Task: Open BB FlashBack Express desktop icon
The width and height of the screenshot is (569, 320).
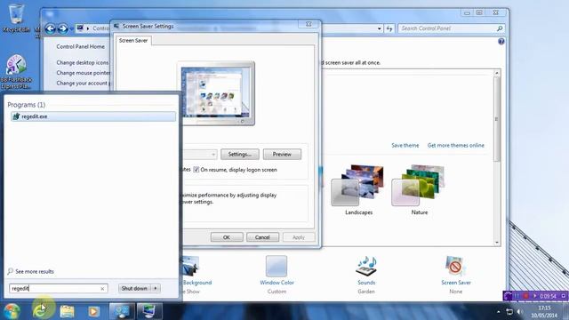Action: click(16, 72)
